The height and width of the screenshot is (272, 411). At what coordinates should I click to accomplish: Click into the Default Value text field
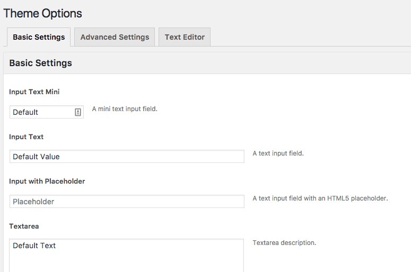coord(127,157)
